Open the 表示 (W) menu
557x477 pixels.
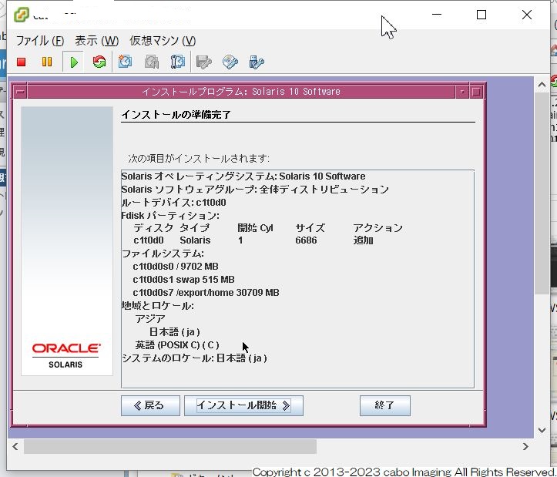pyautogui.click(x=96, y=41)
